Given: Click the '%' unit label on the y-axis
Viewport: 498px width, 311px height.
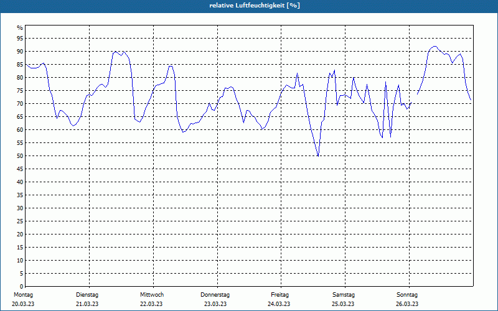Looking at the screenshot, I should (x=20, y=28).
